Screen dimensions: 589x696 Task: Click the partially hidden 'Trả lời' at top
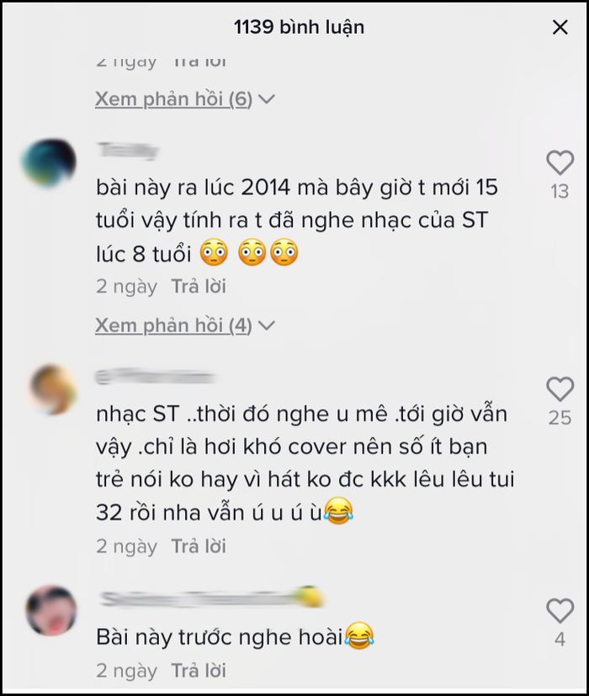(x=199, y=61)
